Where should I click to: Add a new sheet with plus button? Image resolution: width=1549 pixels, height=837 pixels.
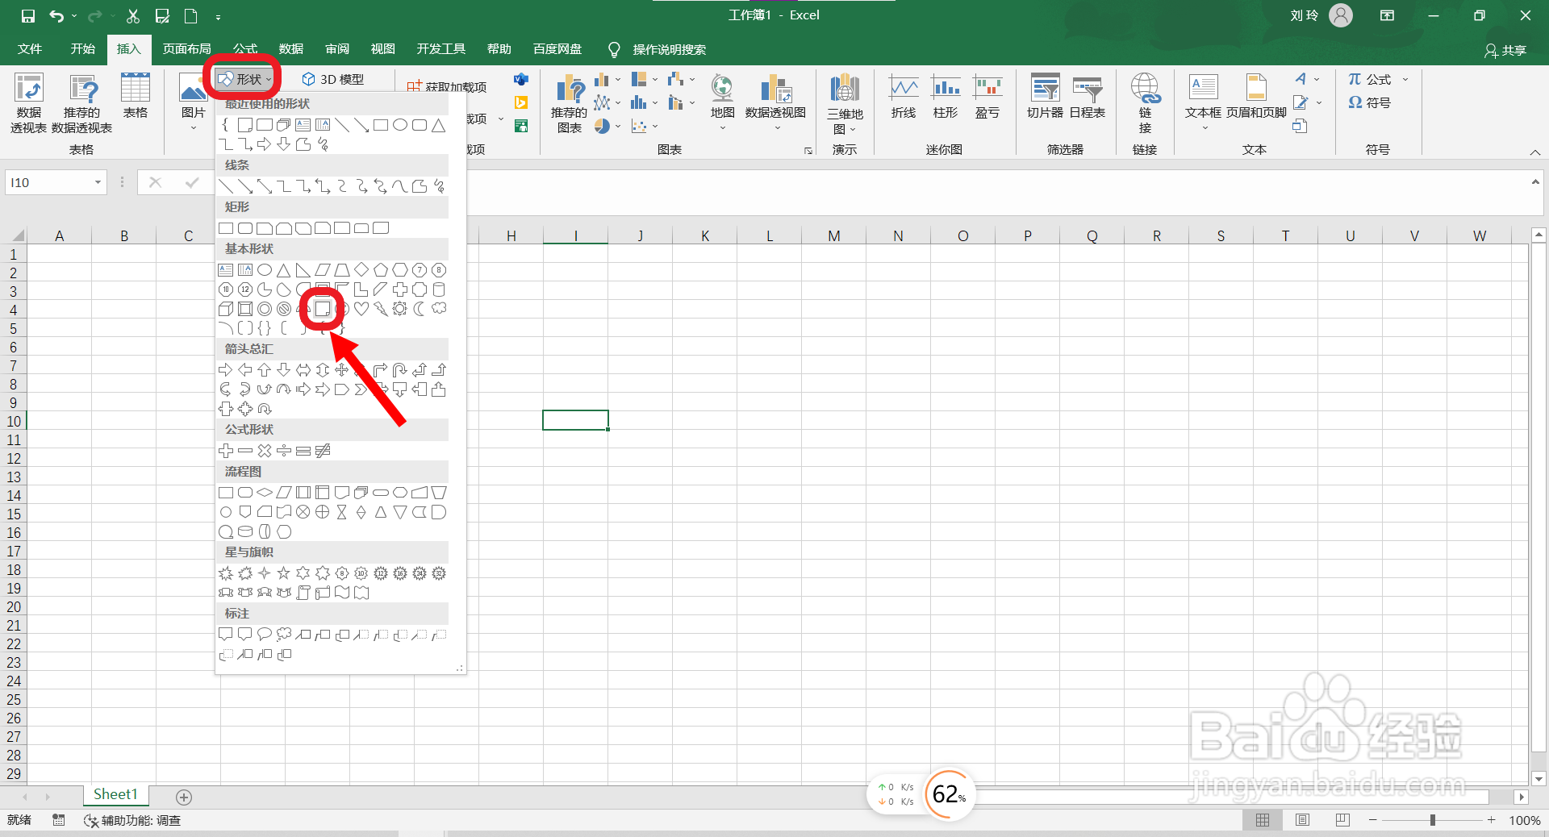[184, 797]
